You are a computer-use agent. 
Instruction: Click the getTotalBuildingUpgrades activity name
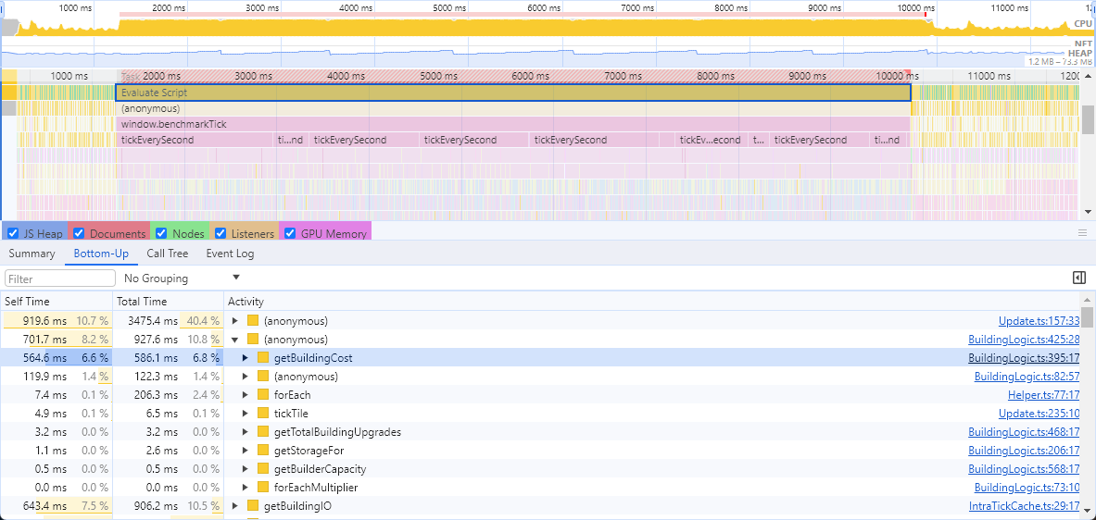[337, 432]
